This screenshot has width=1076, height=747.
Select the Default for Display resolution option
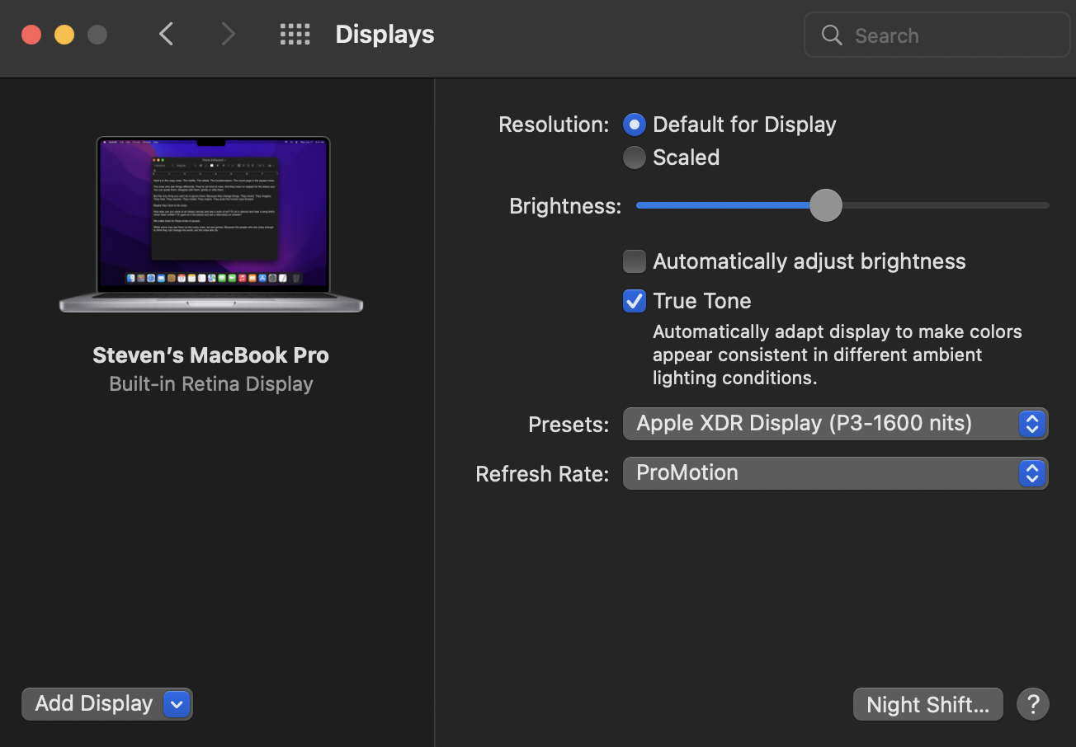coord(634,124)
